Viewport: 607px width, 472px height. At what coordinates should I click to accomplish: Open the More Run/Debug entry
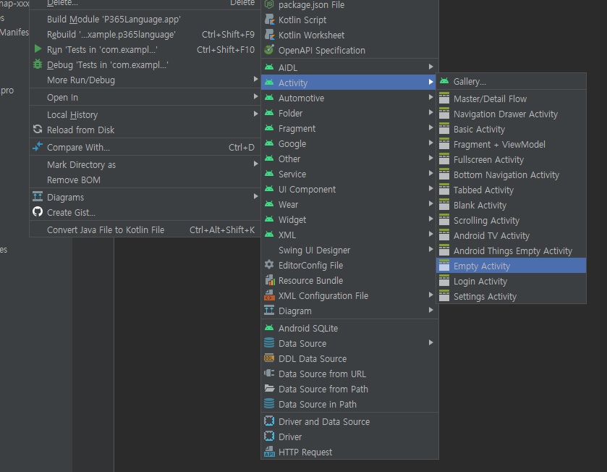click(x=145, y=80)
